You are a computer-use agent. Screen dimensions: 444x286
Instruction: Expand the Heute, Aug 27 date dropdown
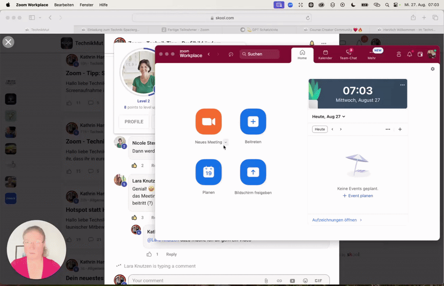tap(329, 117)
